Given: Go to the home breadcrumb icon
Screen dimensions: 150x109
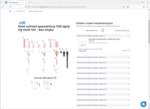Looking at the screenshot, I should click(x=10, y=11).
